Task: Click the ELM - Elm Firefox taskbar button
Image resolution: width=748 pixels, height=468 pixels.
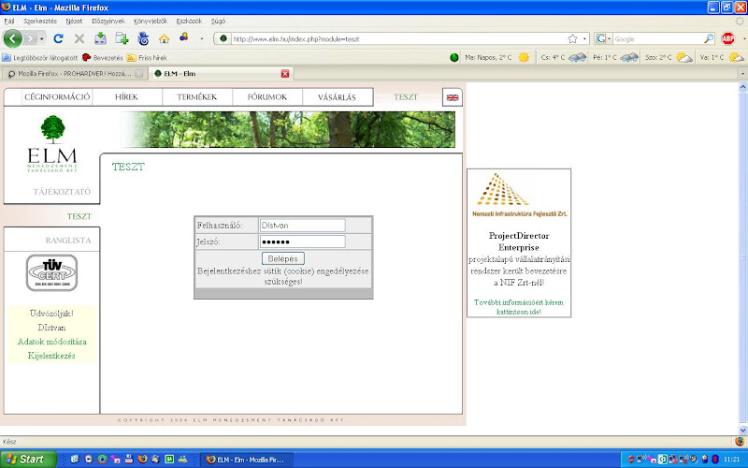Action: click(247, 460)
